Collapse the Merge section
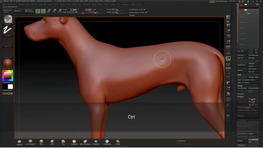The height and width of the screenshot is (148, 263). pyautogui.click(x=240, y=86)
